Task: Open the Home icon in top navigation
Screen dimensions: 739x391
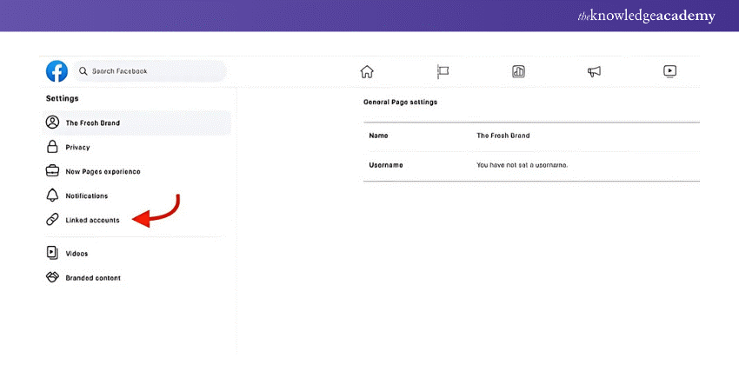Action: [x=367, y=71]
